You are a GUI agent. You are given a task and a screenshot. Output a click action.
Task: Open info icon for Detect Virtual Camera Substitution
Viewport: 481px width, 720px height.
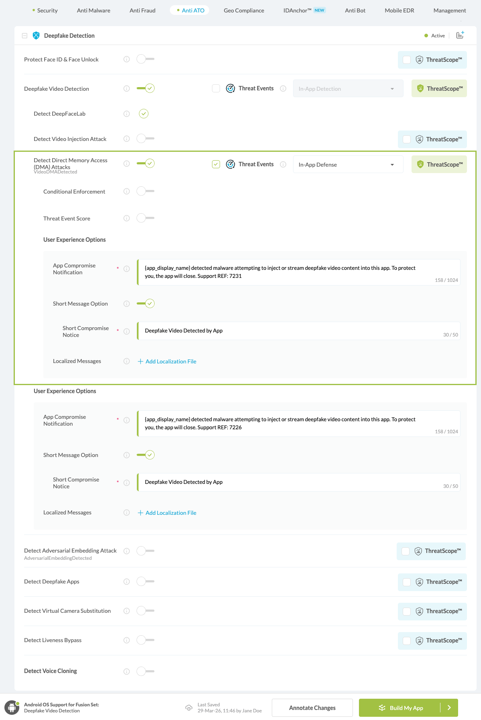[x=126, y=611]
